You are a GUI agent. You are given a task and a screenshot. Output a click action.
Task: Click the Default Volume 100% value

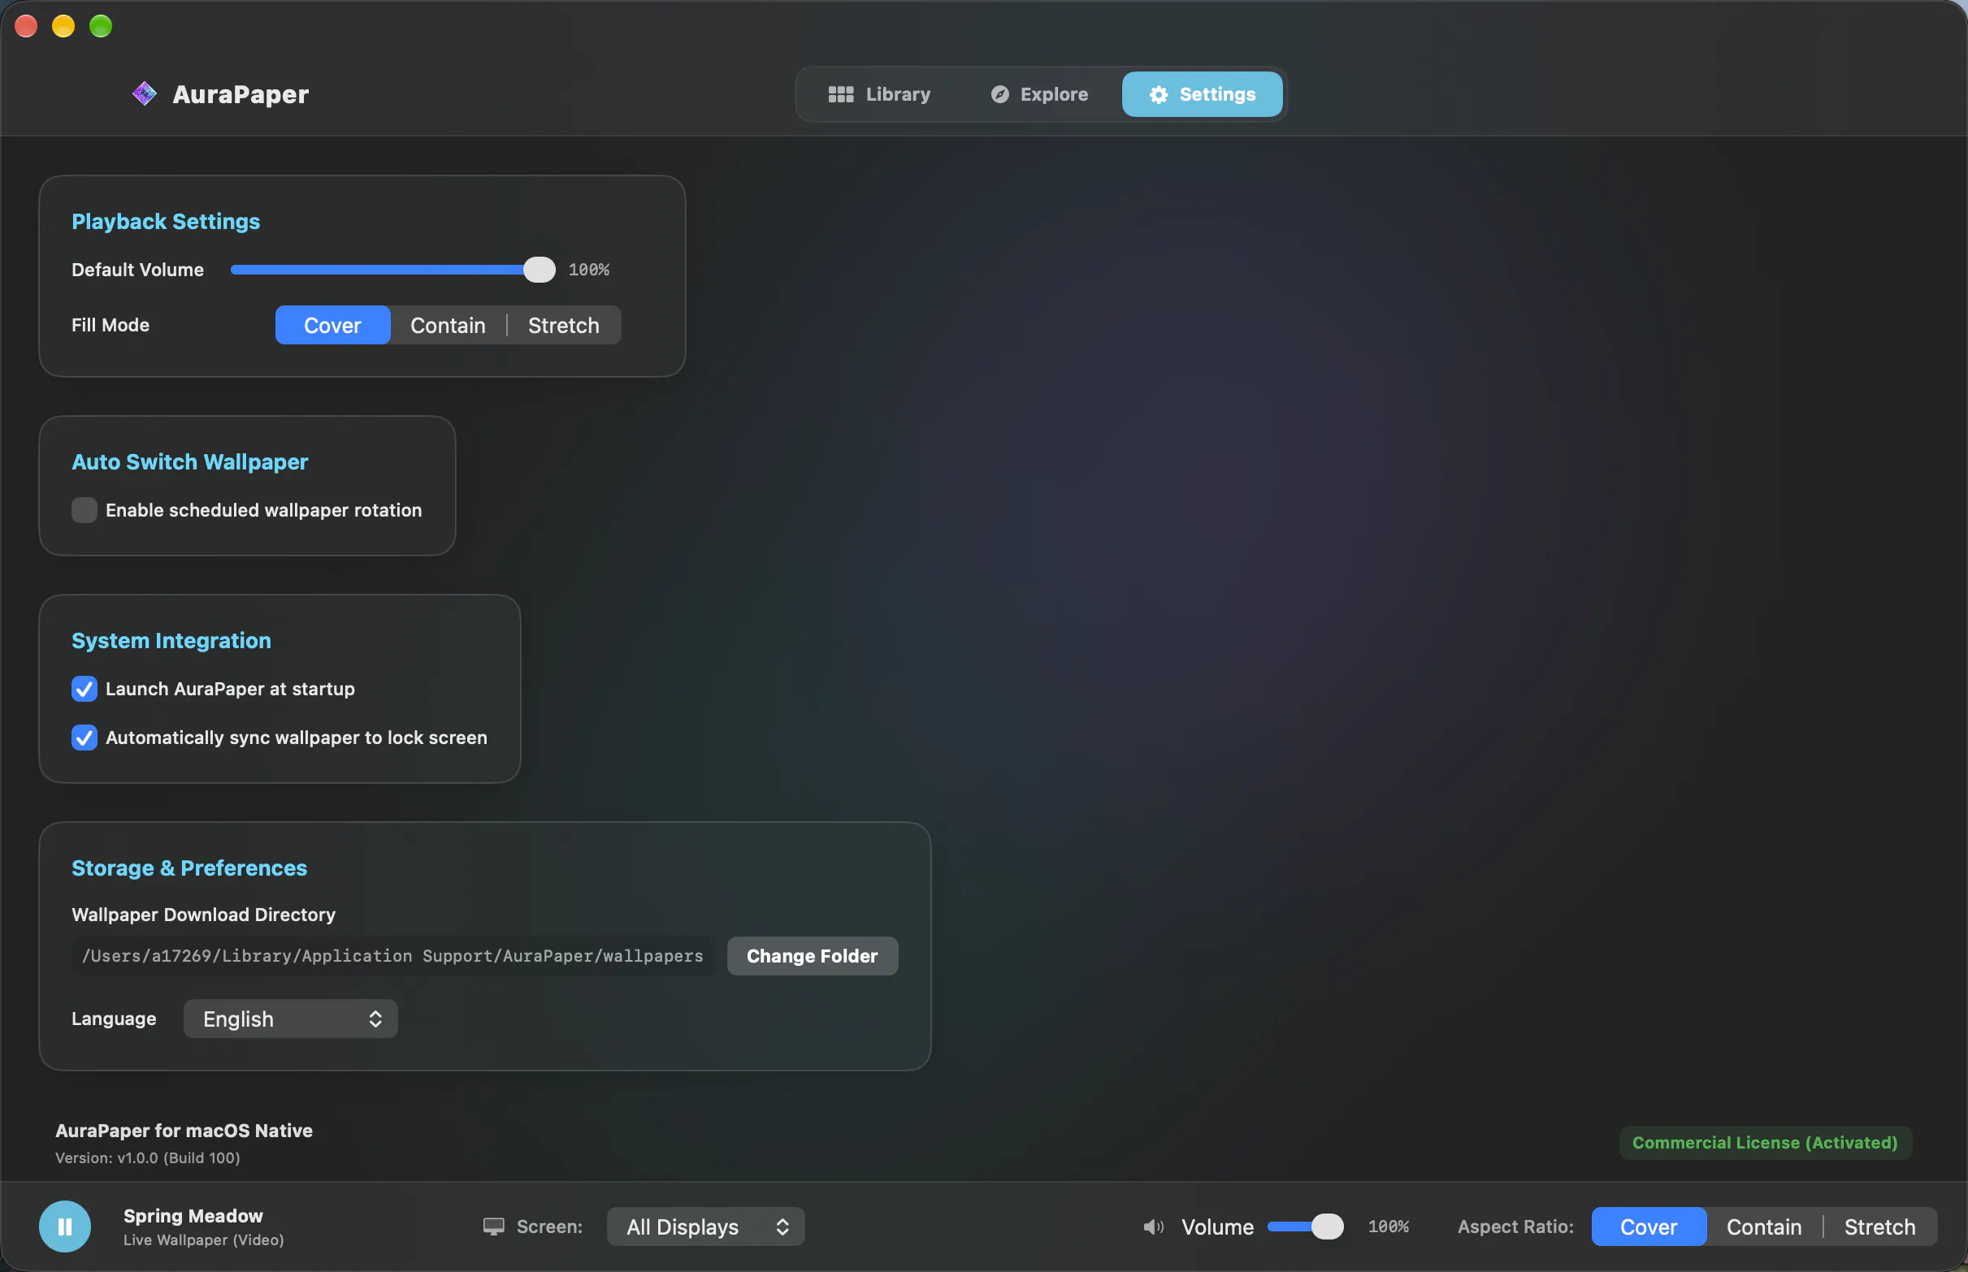[x=589, y=270]
